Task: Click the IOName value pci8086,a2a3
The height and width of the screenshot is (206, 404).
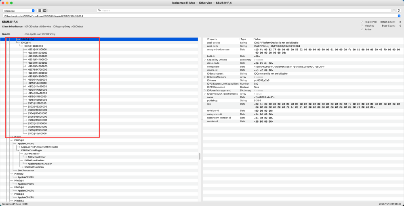Action: click(261, 80)
